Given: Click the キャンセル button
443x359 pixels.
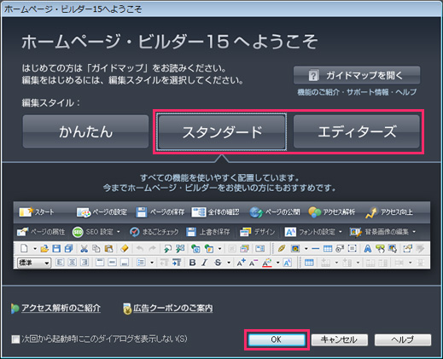Looking at the screenshot, I should pos(340,339).
